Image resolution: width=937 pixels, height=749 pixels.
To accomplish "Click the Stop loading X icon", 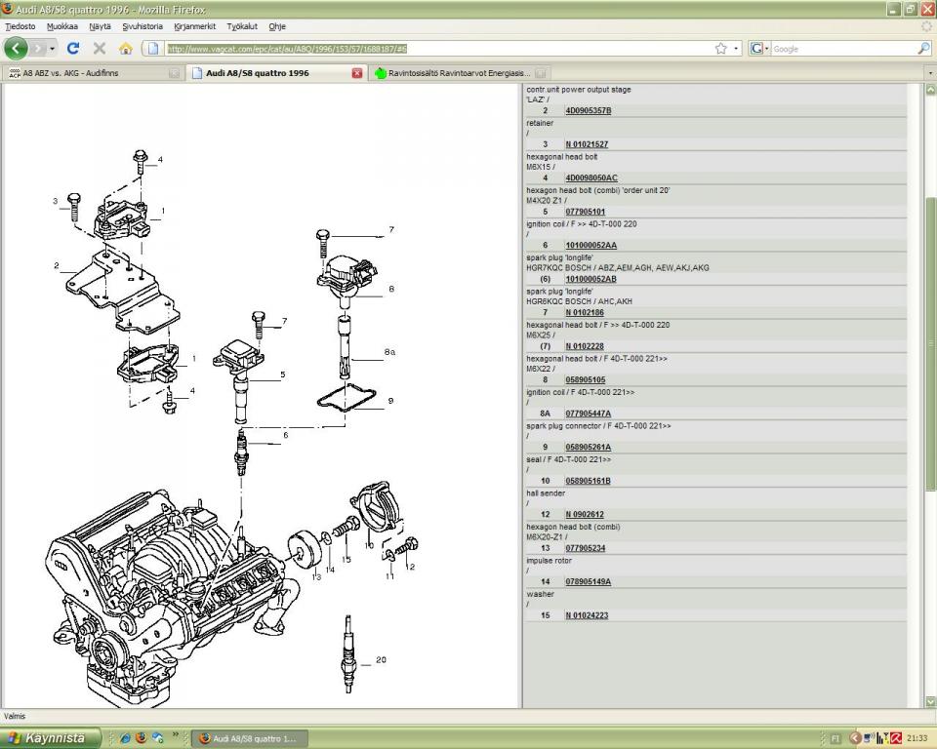I will 99,48.
